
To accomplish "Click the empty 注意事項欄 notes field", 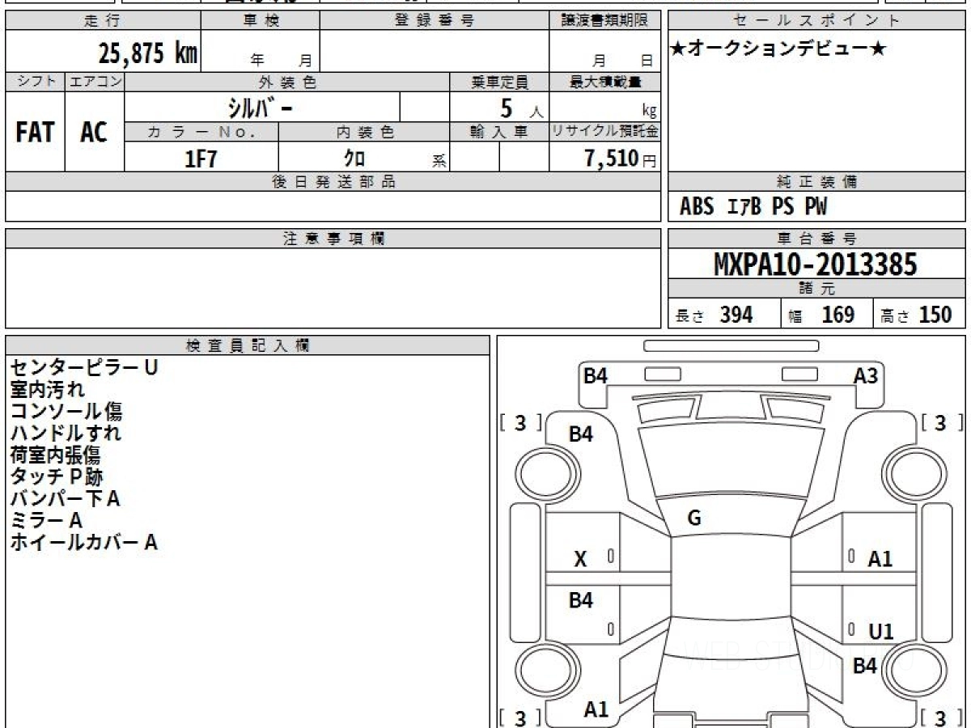I will [x=332, y=287].
